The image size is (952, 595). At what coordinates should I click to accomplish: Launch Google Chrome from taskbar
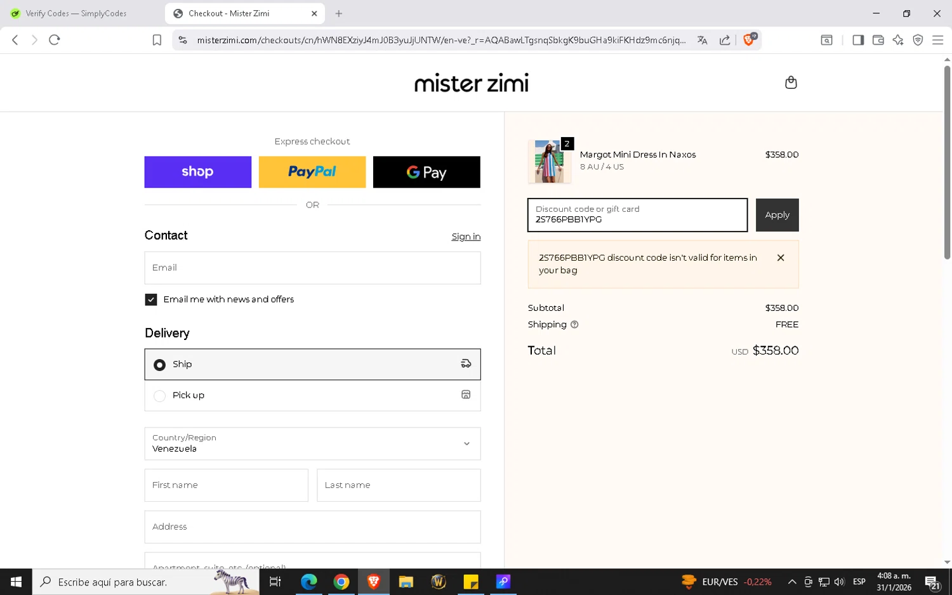coord(341,582)
